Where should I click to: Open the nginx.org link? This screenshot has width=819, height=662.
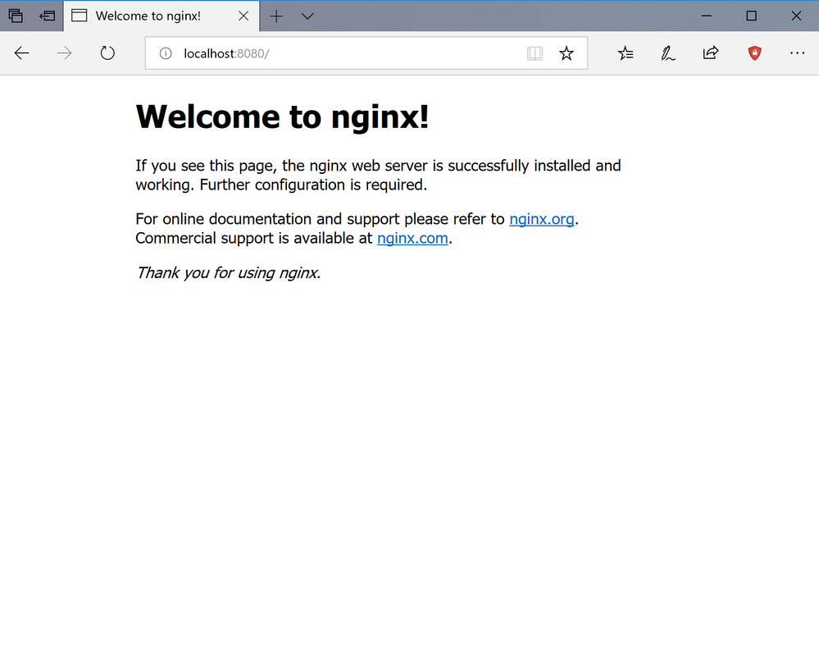542,219
